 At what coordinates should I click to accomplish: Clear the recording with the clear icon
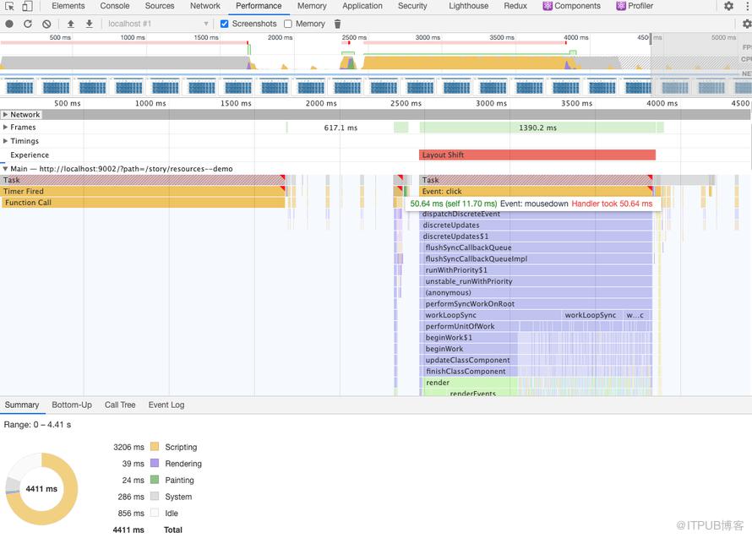46,24
